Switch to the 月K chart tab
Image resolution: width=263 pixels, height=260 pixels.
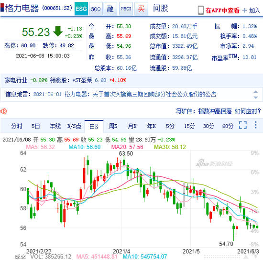[x=132, y=126]
